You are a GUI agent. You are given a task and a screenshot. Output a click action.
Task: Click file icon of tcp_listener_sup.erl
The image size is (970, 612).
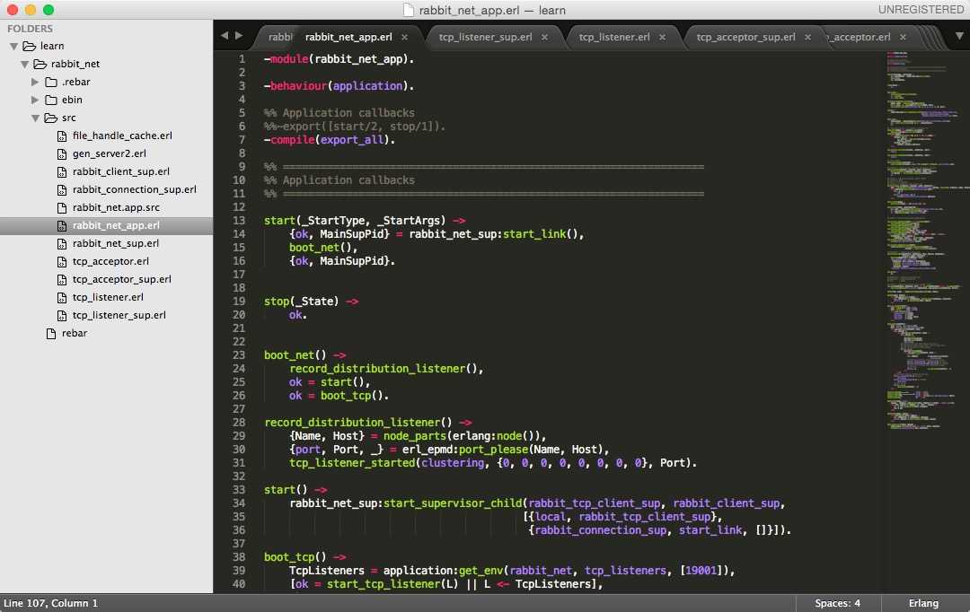pyautogui.click(x=62, y=315)
